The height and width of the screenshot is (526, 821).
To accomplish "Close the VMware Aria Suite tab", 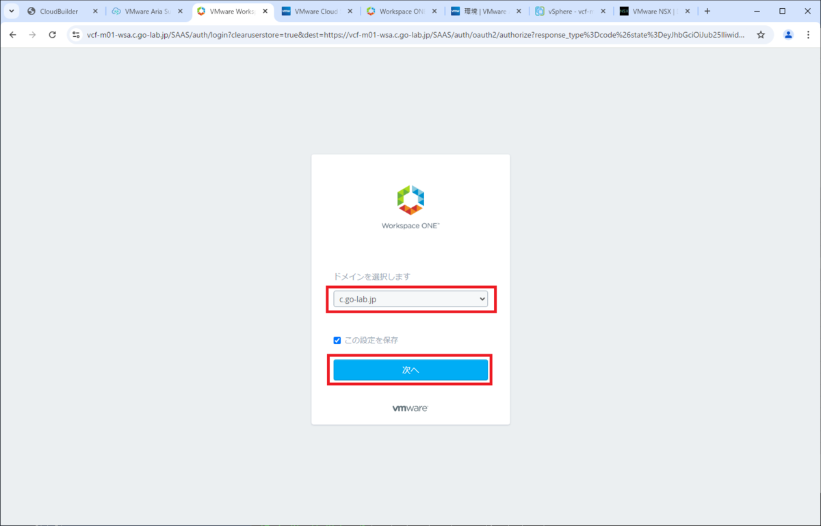I will (x=180, y=11).
